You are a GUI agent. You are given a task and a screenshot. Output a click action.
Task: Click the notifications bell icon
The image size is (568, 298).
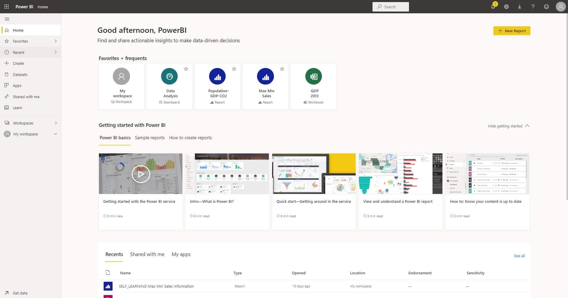coord(492,7)
